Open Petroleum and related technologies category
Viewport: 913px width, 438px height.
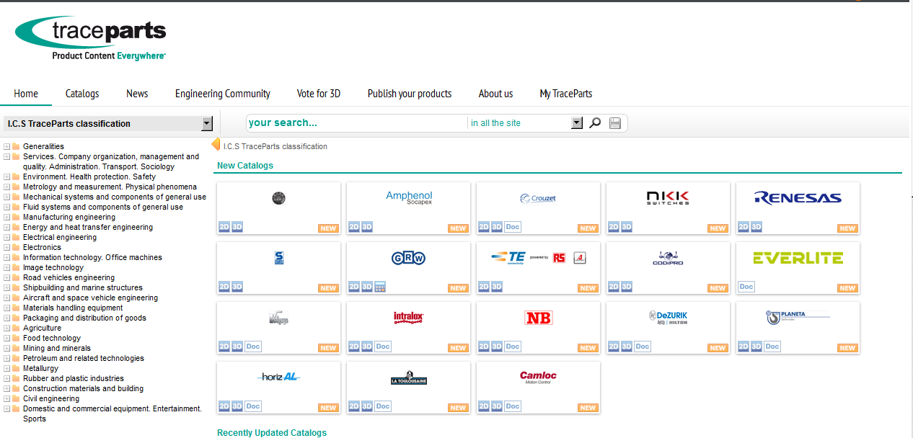84,358
